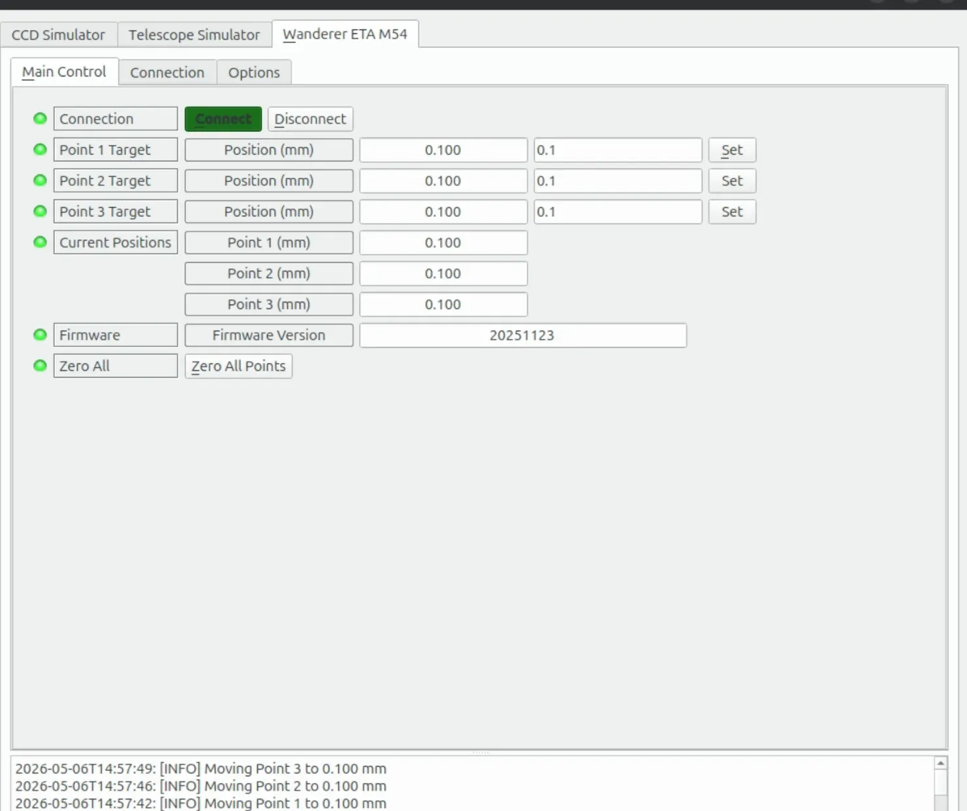Go to the Connection sub-tab
This screenshot has width=967, height=811.
tap(167, 73)
